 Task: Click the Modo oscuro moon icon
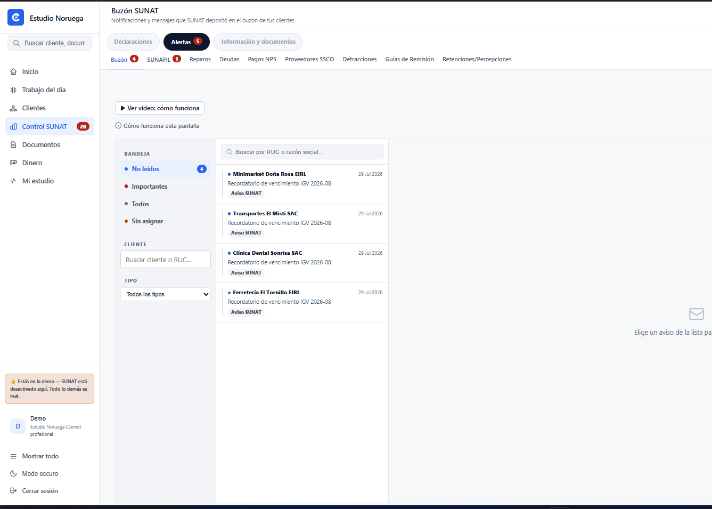(x=13, y=474)
